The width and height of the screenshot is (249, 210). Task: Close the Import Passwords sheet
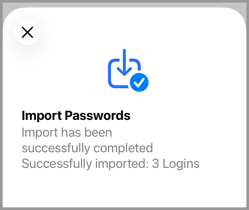point(27,32)
